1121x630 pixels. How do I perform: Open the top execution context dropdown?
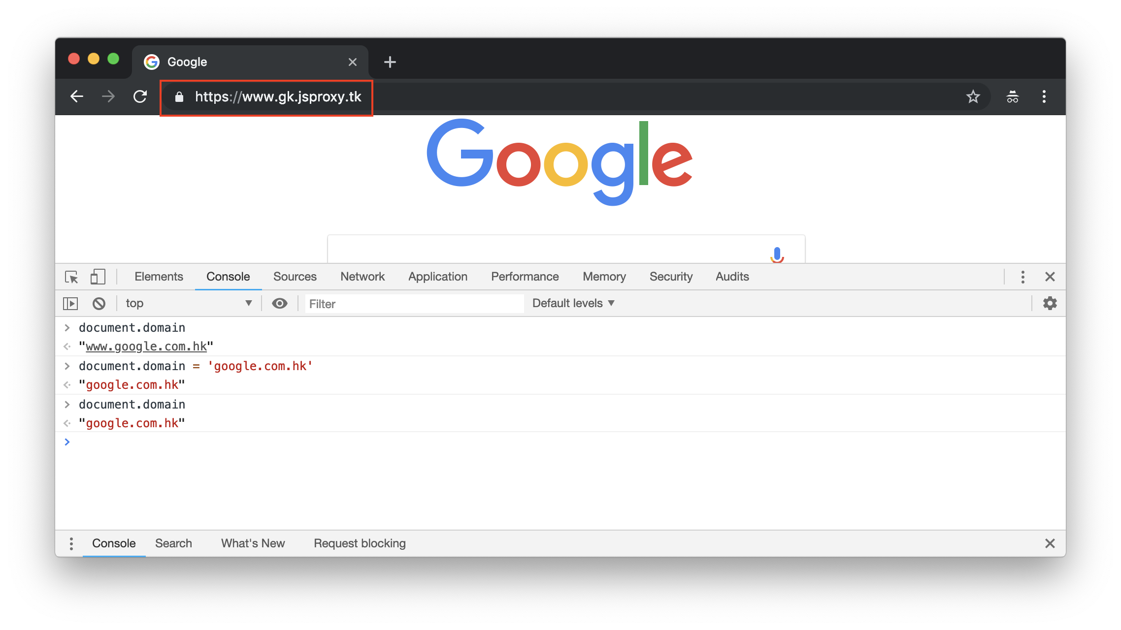[188, 304]
